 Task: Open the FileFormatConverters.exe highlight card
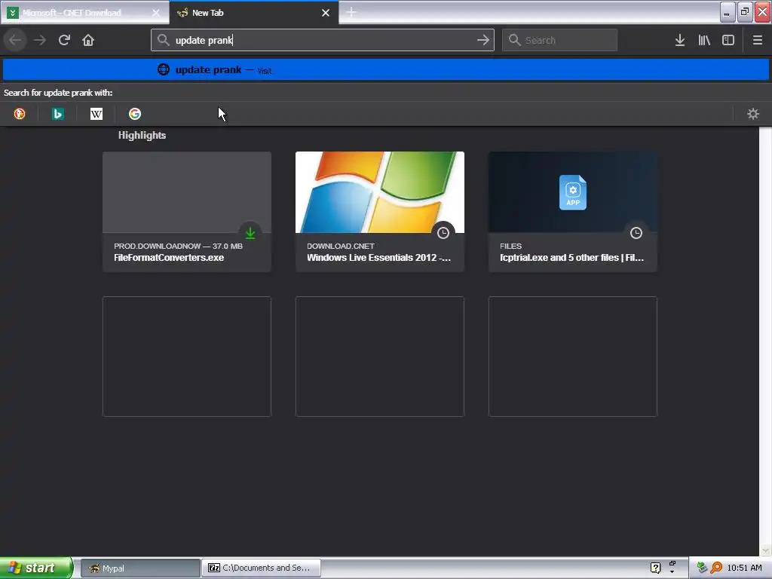pos(187,212)
